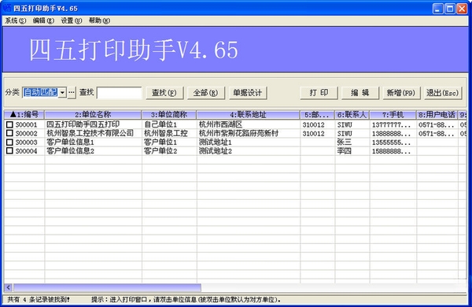Click the 查找(F) button
472x307 pixels.
pyautogui.click(x=164, y=93)
